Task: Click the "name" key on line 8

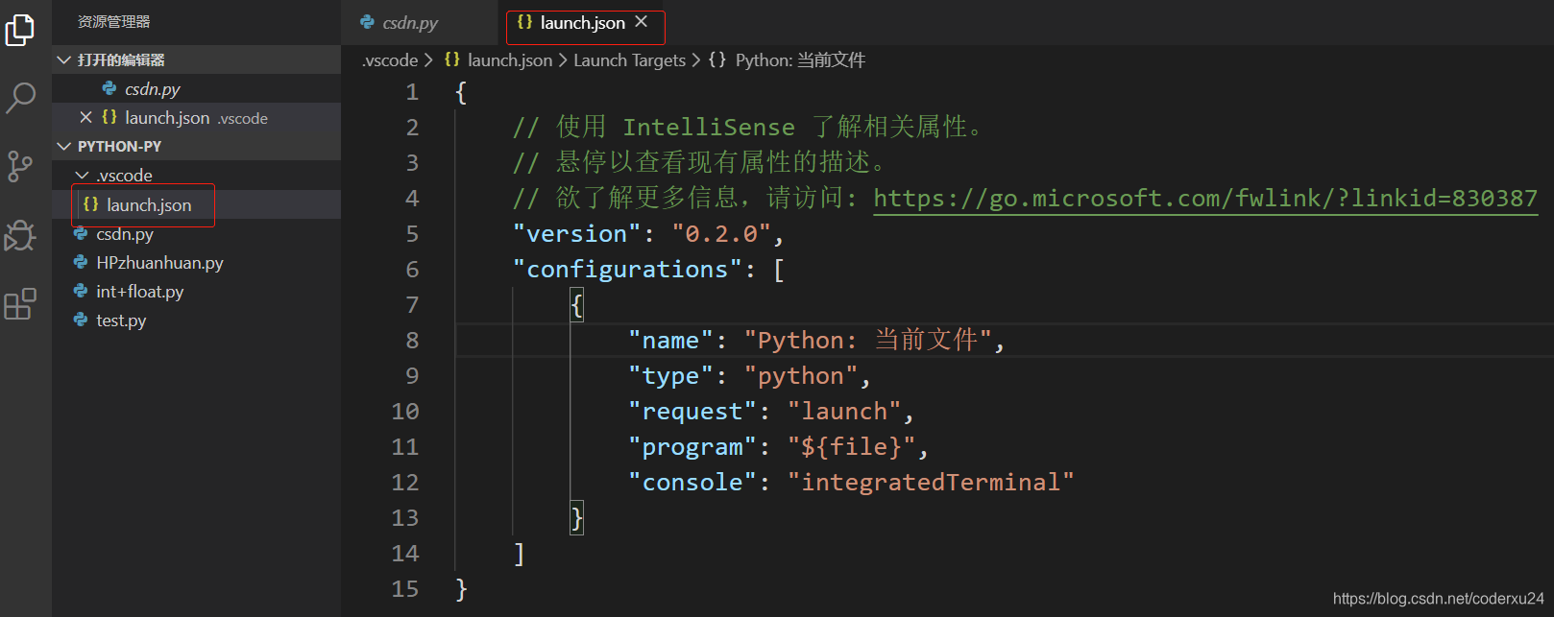Action: click(670, 341)
